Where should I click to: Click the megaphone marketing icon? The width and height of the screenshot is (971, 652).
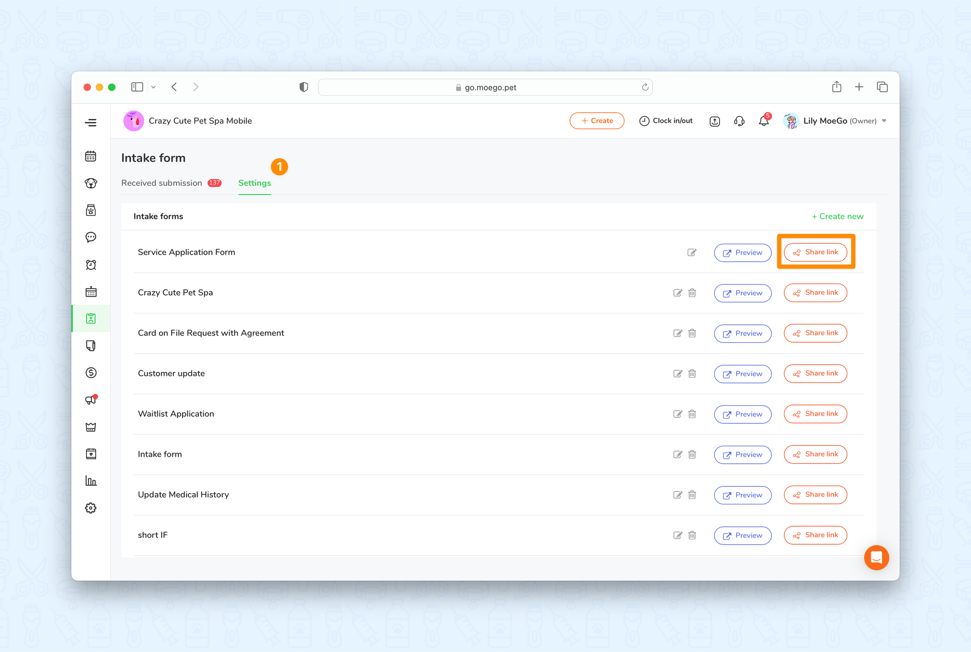coord(91,400)
